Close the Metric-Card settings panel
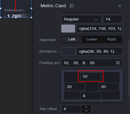This screenshot has height=114, width=130. (120, 6)
